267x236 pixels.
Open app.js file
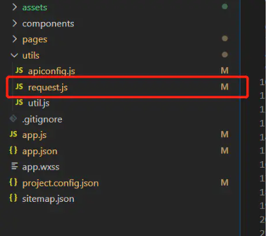coord(34,135)
